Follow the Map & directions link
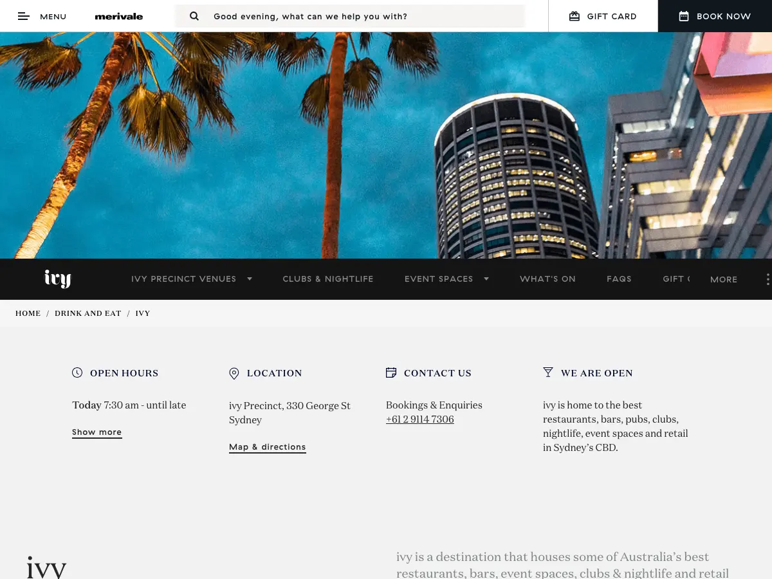772x579 pixels. coord(268,447)
